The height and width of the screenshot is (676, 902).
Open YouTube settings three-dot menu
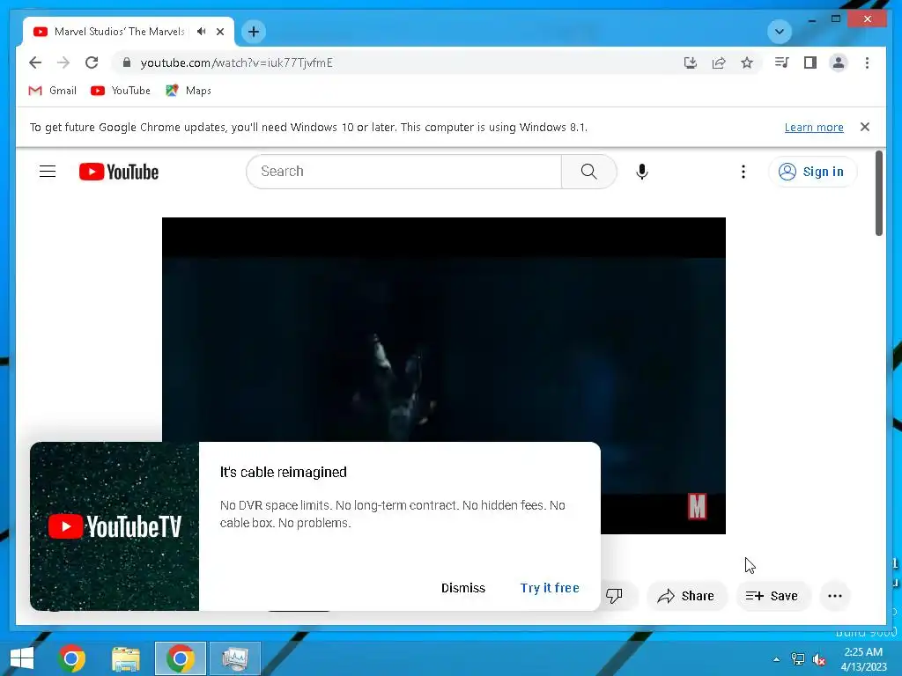coord(743,172)
